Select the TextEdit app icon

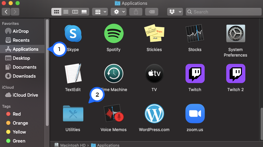[x=73, y=73]
